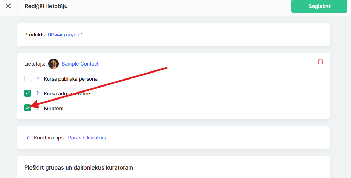
Task: Click the Kursa administrators label text
Action: (68, 94)
